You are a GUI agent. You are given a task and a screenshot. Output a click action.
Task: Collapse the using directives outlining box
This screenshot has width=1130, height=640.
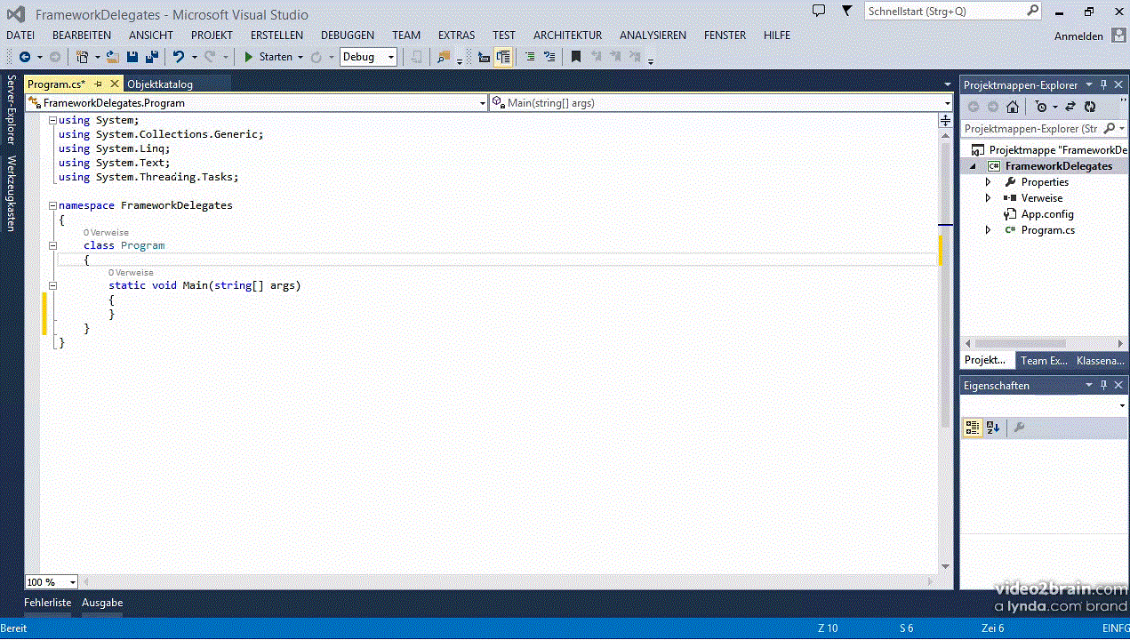pos(52,120)
